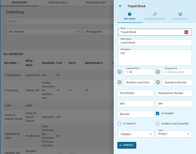Click the red icon in the Name field

(x=186, y=32)
